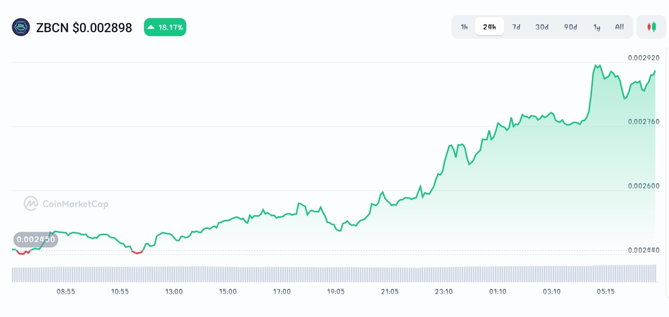Click the circular M logo in the watermark

(31, 203)
